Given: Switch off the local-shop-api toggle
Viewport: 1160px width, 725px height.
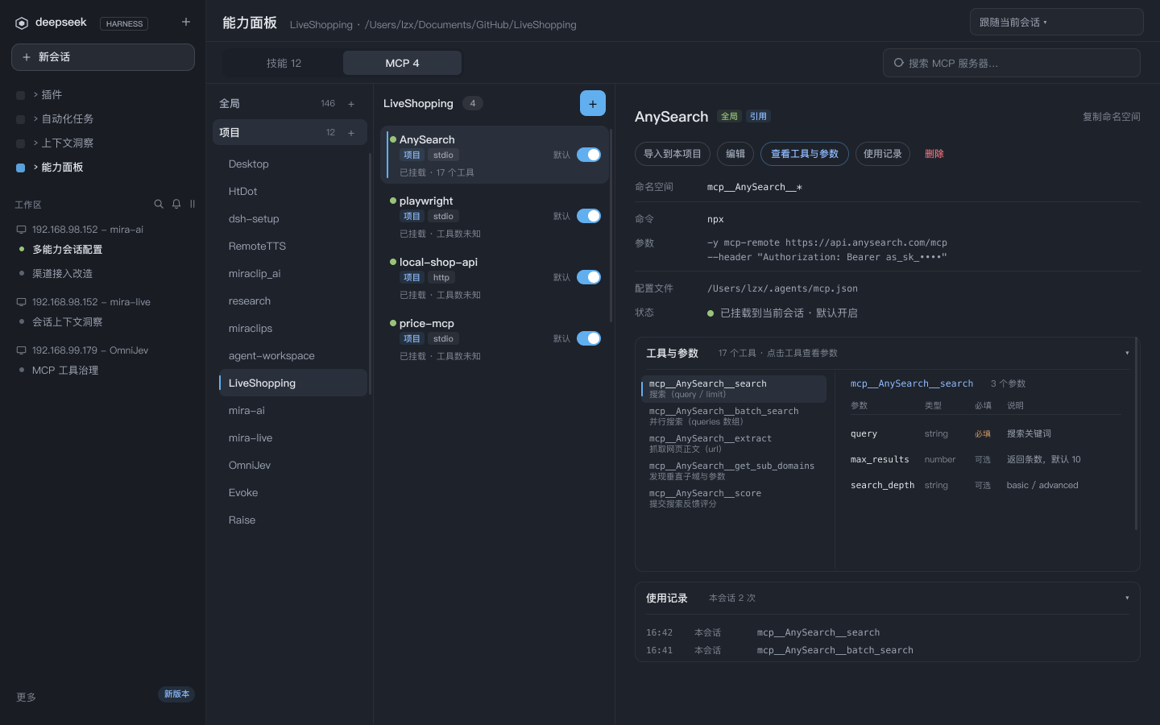Looking at the screenshot, I should pos(589,277).
